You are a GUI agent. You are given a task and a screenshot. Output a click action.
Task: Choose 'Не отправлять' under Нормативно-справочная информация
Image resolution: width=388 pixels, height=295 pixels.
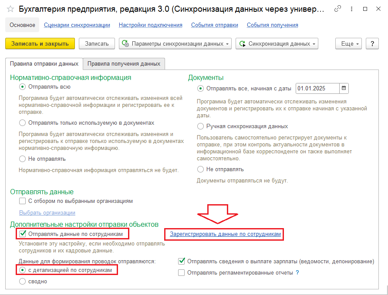22,159
